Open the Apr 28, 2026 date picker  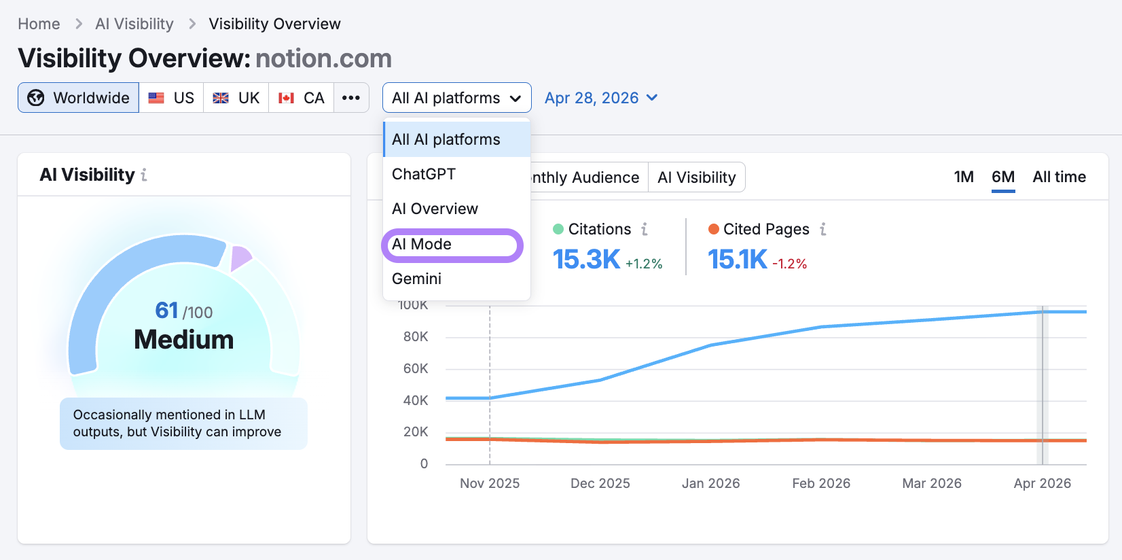(601, 98)
